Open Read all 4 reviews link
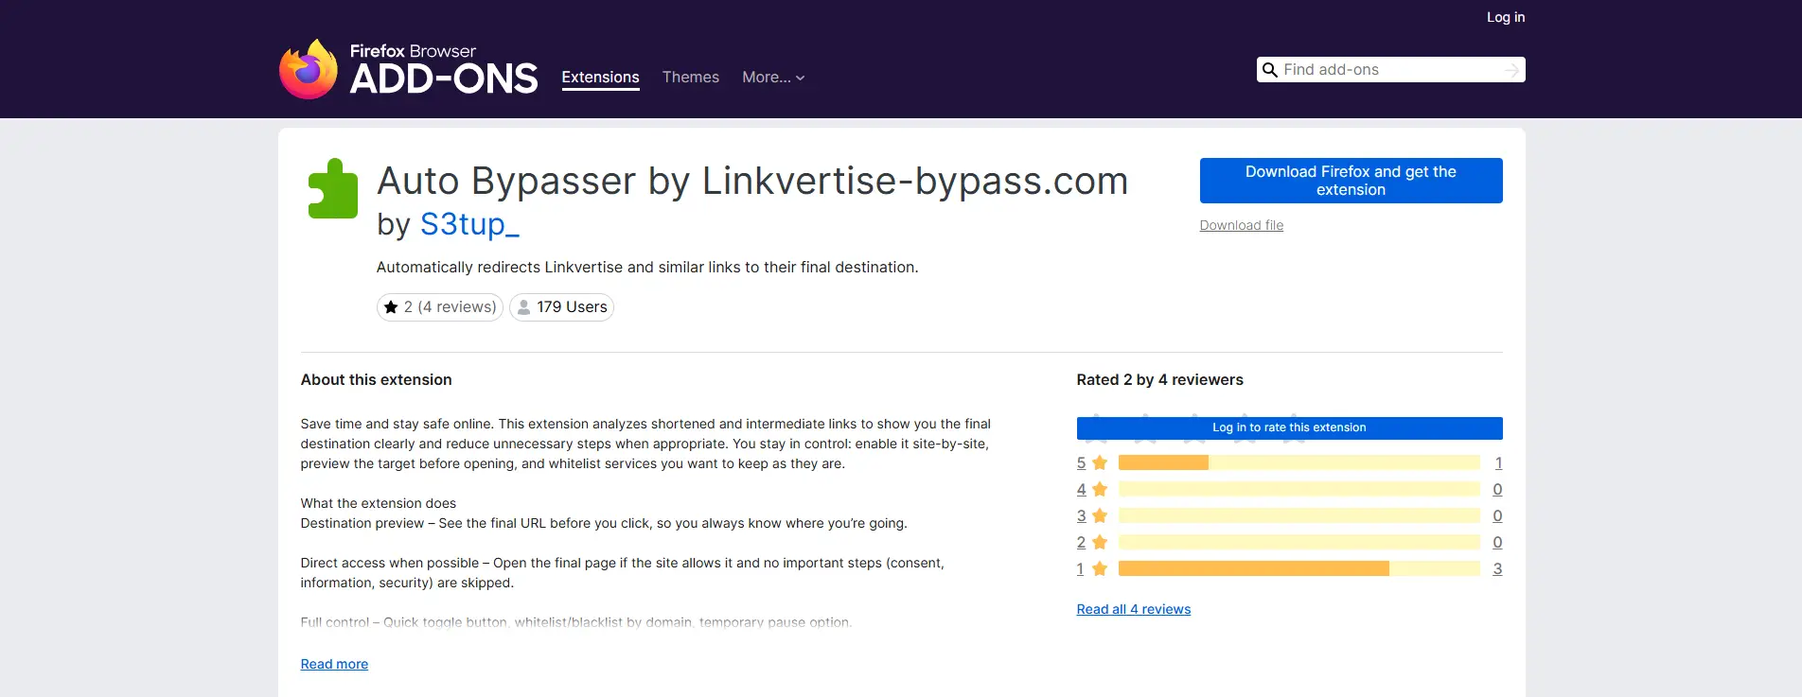Image resolution: width=1802 pixels, height=697 pixels. pyautogui.click(x=1133, y=609)
